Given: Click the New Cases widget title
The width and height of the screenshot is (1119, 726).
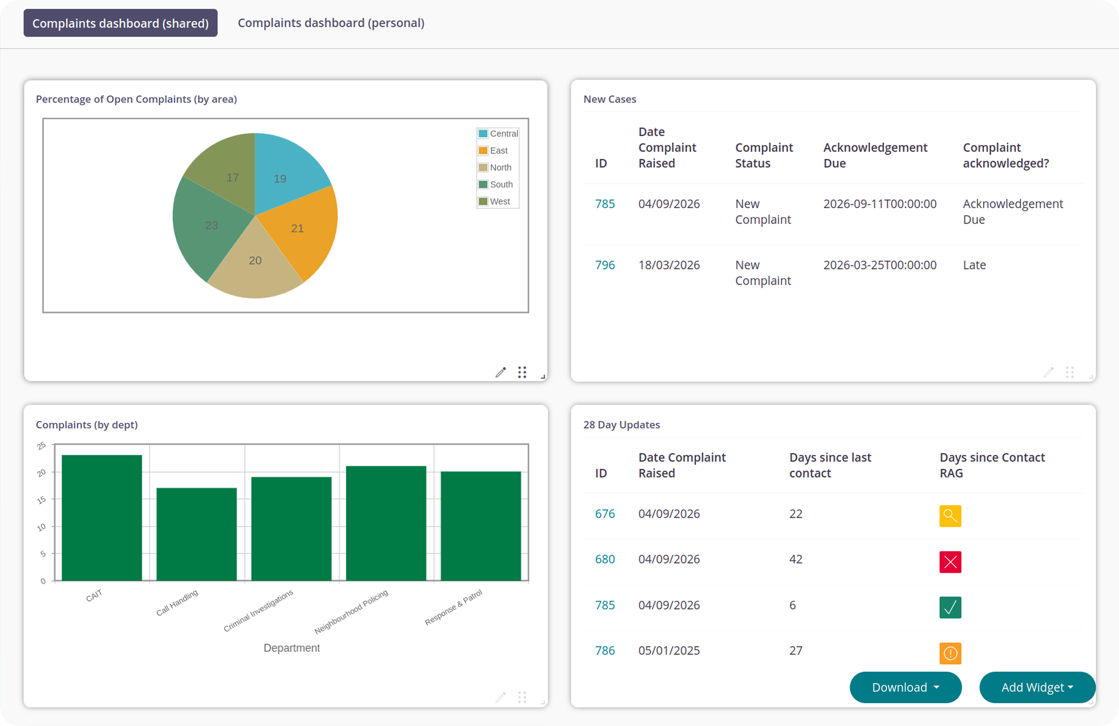Looking at the screenshot, I should click(609, 99).
